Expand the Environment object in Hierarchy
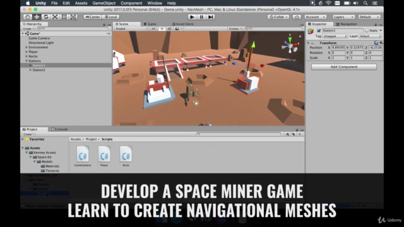The height and width of the screenshot is (227, 404). click(x=27, y=47)
